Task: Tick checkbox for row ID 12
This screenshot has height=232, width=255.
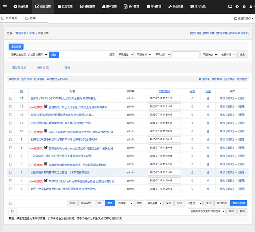Action: (x=11, y=115)
